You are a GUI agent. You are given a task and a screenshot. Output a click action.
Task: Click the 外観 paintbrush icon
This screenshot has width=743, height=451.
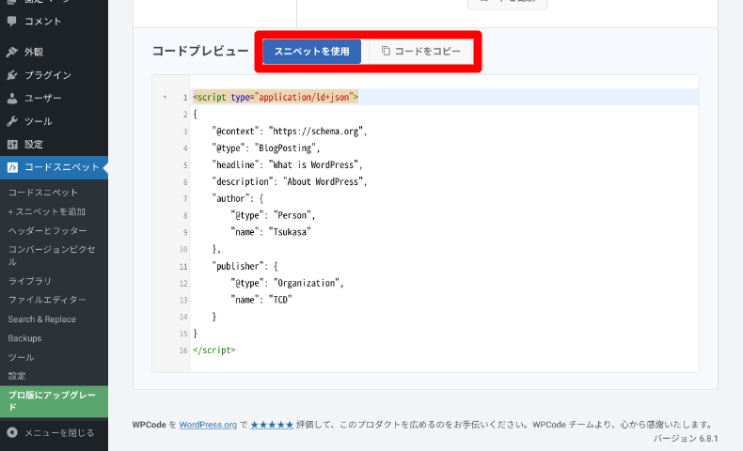(12, 52)
